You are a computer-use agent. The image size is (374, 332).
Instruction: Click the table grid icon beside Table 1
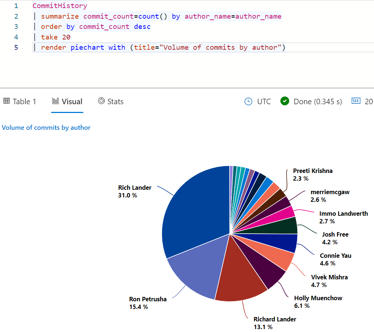click(x=7, y=101)
